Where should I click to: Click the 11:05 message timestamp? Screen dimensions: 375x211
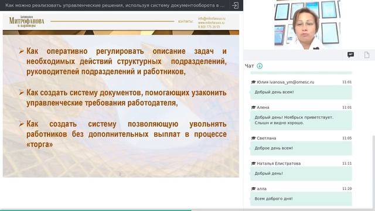pyautogui.click(x=347, y=138)
